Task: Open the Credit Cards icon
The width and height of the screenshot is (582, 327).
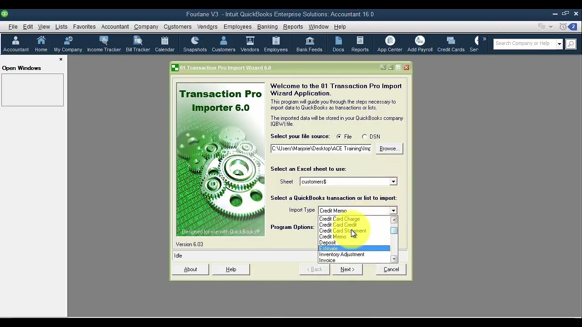Action: point(451,44)
